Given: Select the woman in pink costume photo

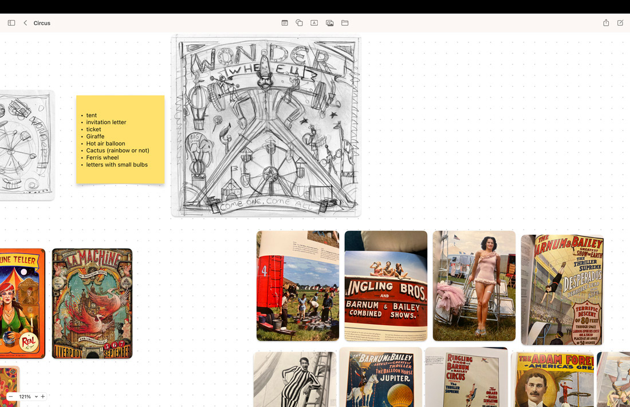Looking at the screenshot, I should [474, 286].
